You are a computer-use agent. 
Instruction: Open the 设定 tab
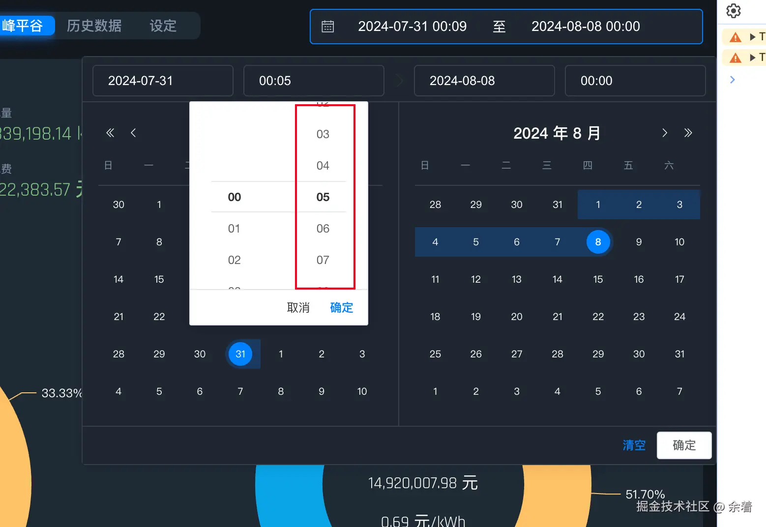coord(163,26)
